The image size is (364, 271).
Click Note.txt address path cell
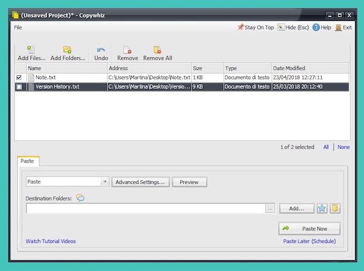[149, 78]
